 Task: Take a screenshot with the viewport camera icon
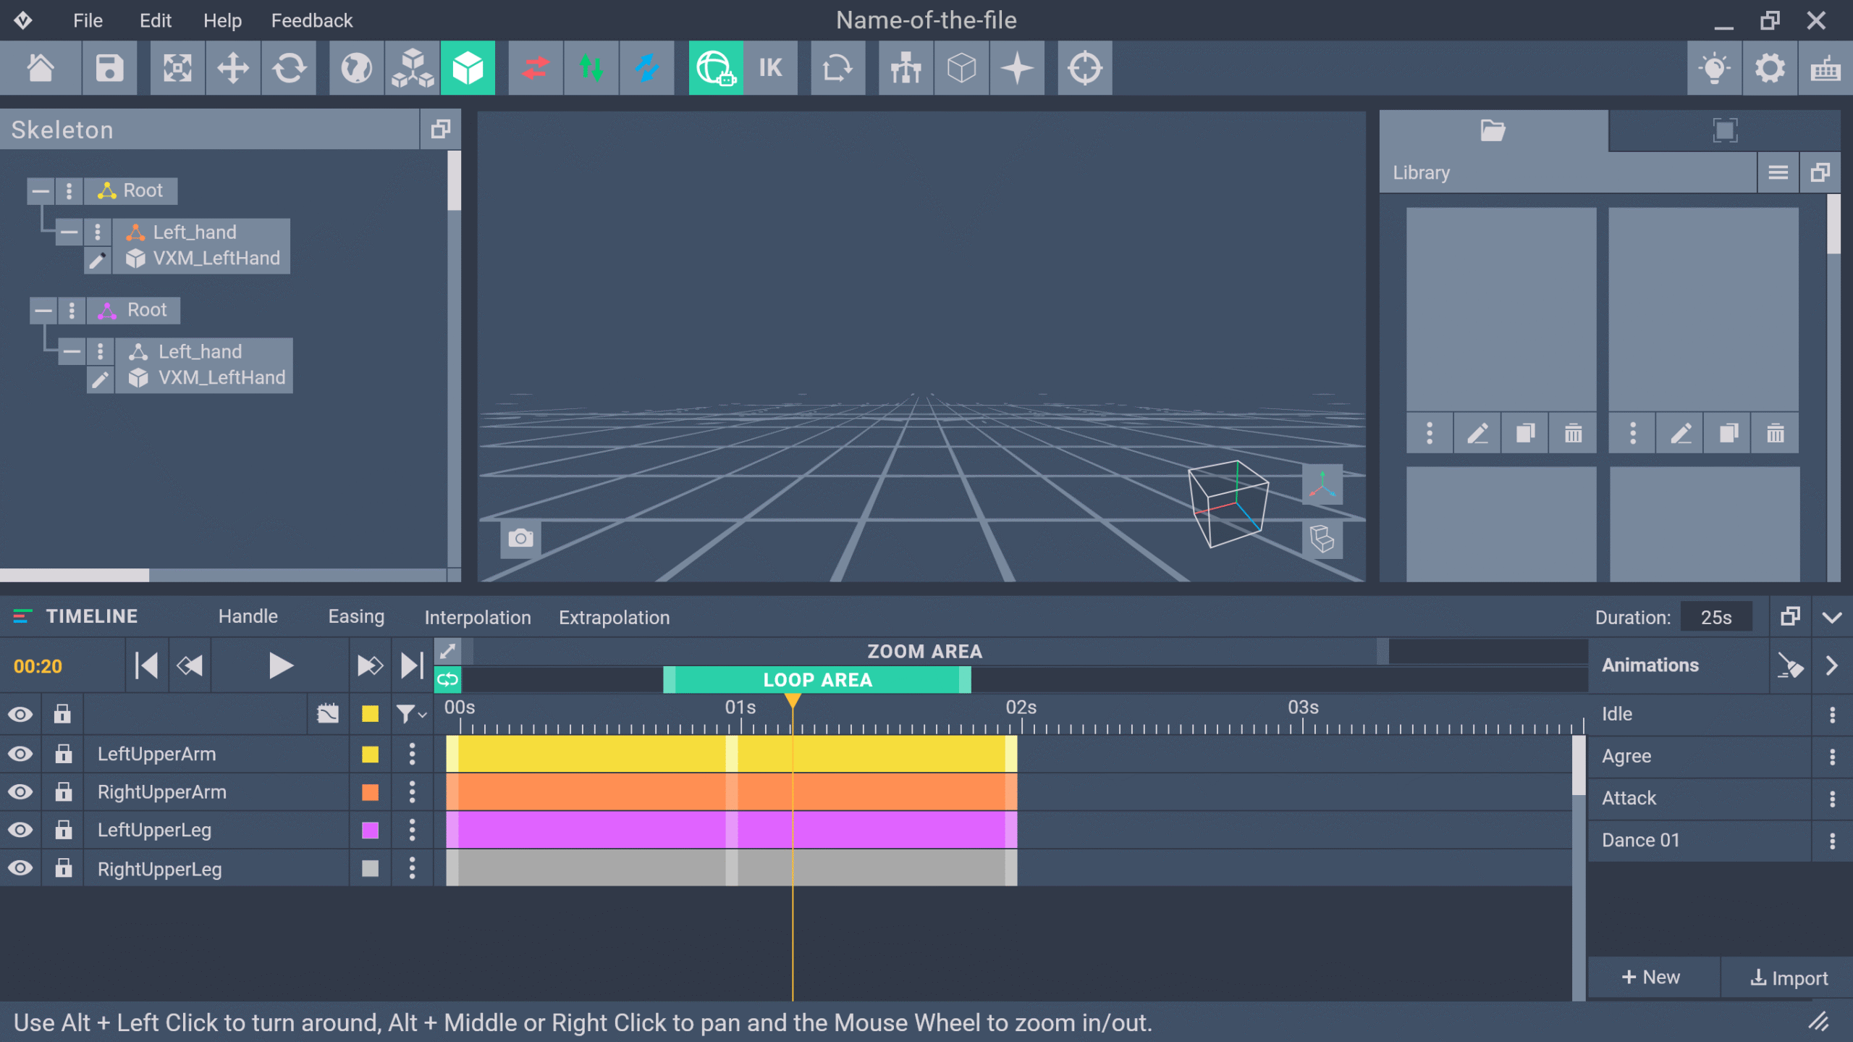(x=520, y=538)
